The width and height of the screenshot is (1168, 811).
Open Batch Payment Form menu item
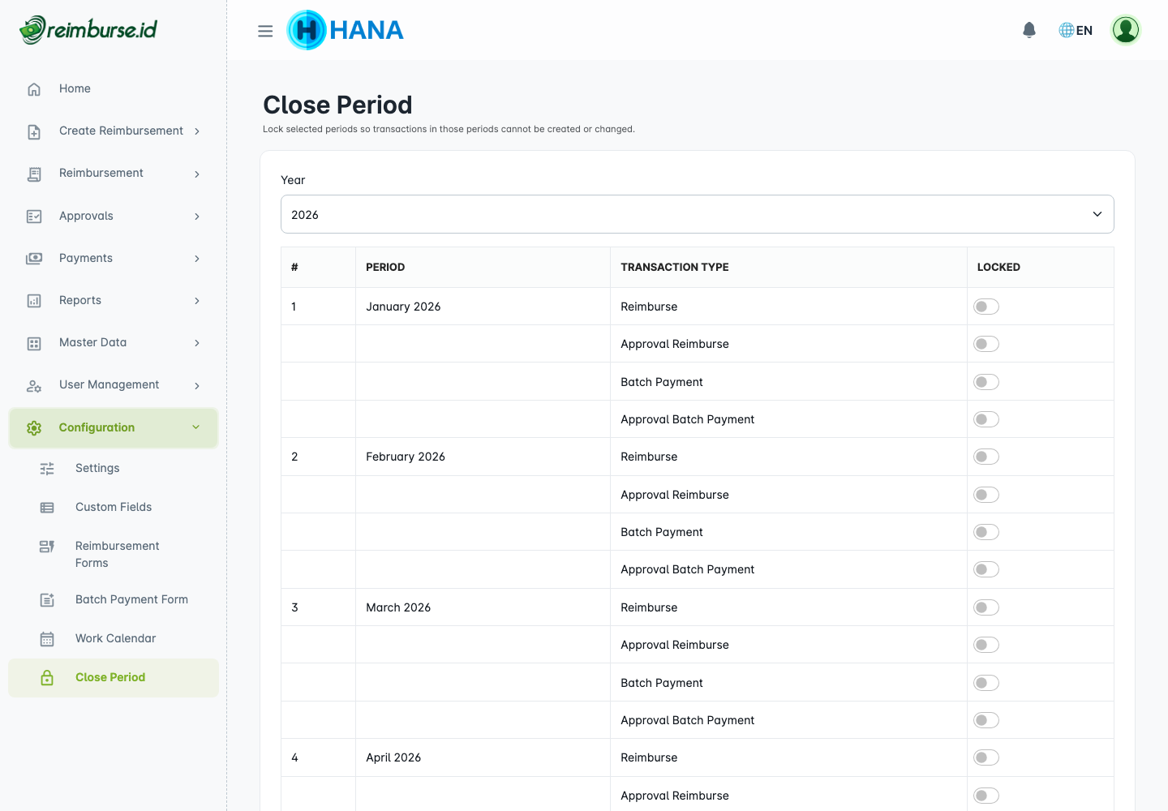point(131,599)
